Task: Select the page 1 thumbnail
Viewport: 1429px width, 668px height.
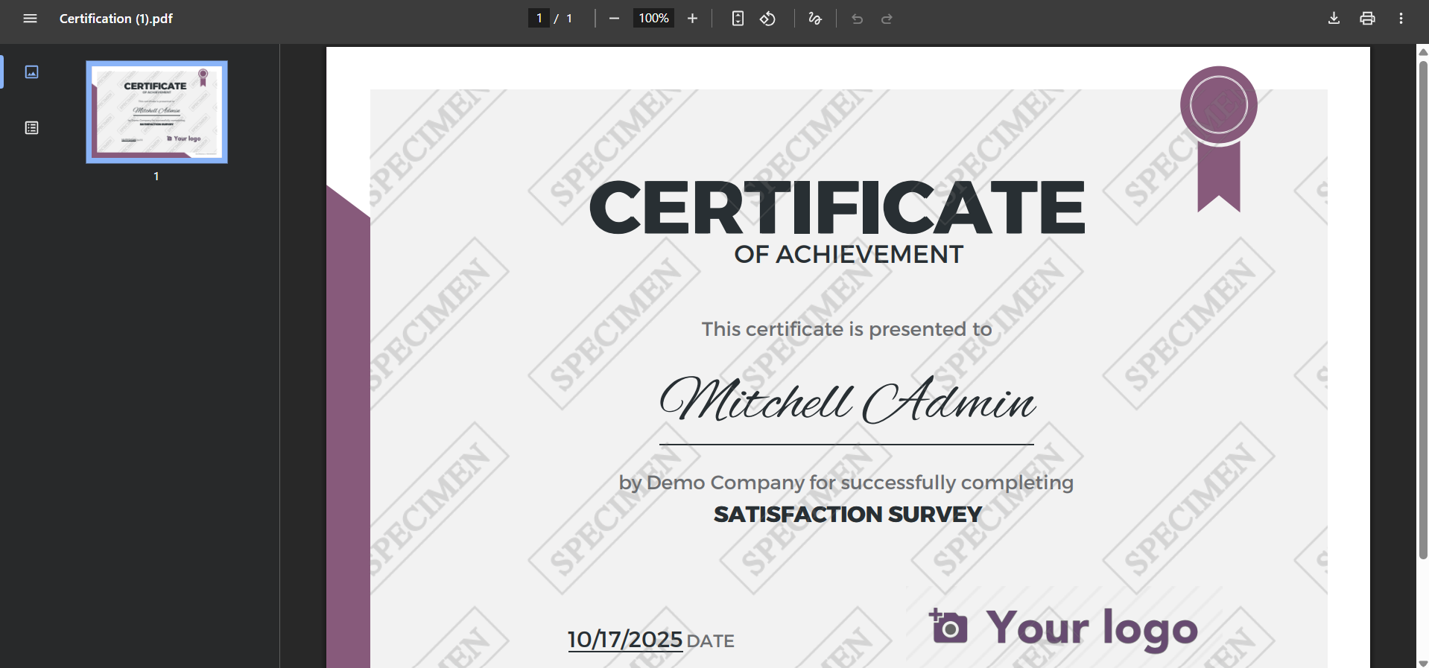Action: 156,112
